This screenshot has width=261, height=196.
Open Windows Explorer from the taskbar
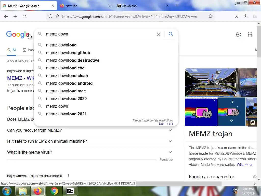(22, 191)
